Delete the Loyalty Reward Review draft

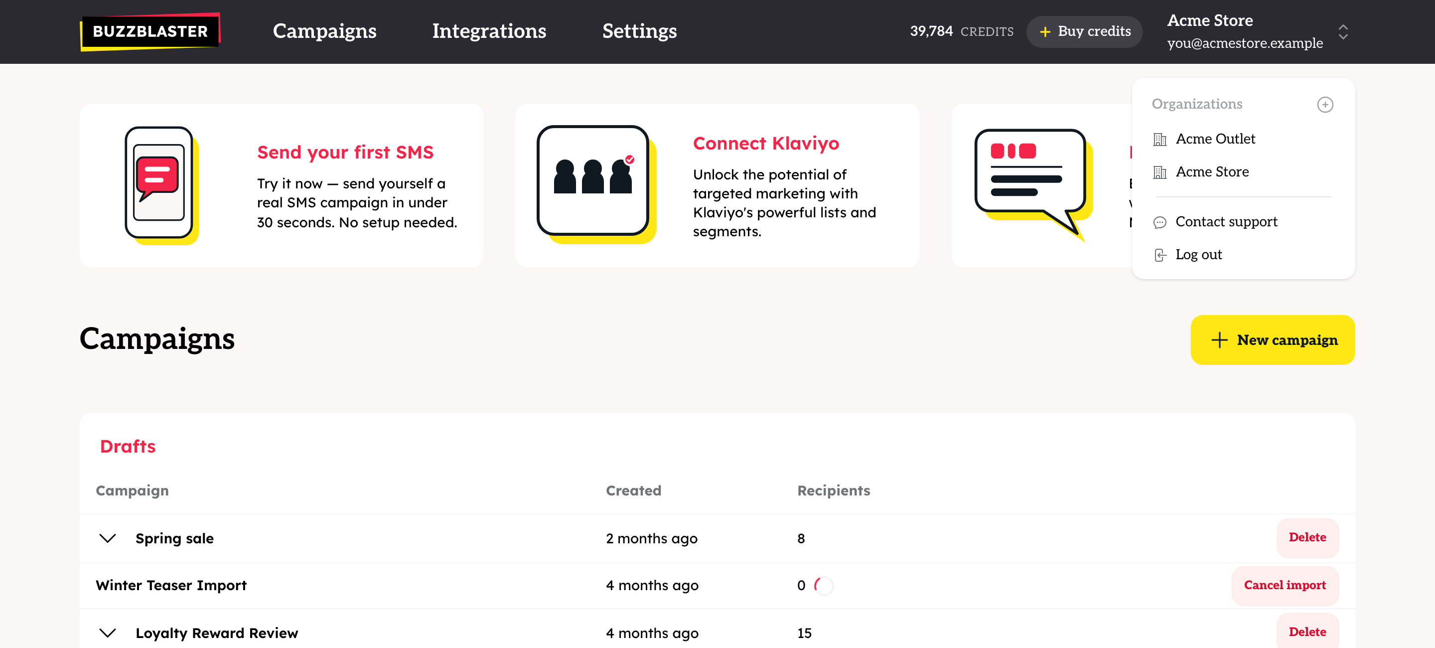1307,631
